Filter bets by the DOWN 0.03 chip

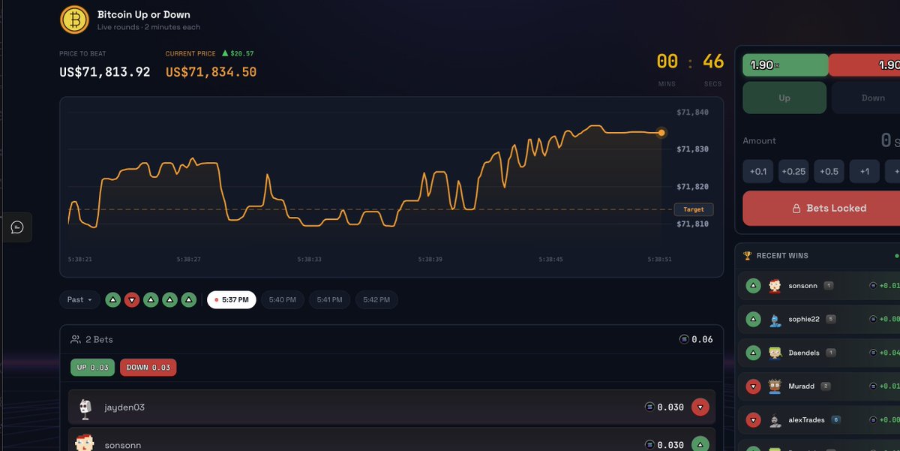148,368
